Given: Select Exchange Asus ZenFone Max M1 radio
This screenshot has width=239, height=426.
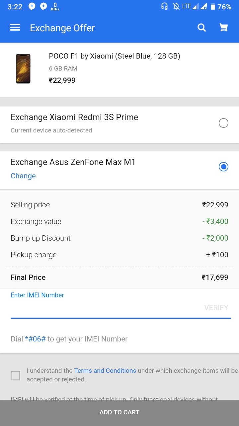Looking at the screenshot, I should 223,167.
